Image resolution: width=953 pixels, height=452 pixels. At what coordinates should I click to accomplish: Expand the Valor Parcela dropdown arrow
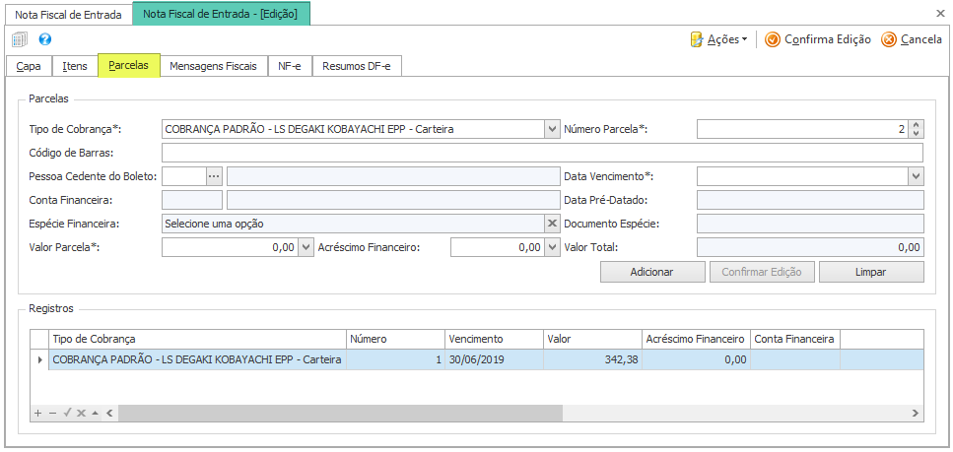click(x=306, y=248)
